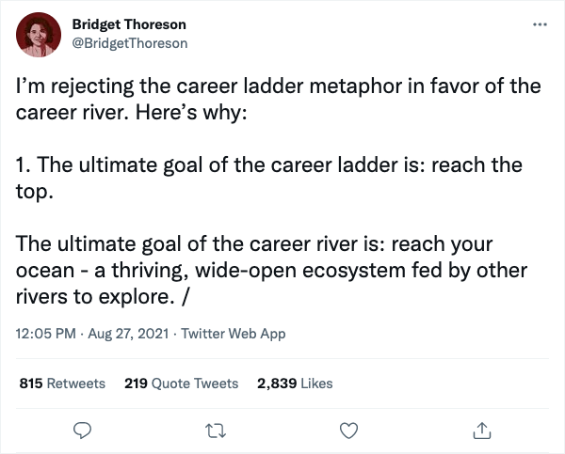This screenshot has height=454, width=565.
Task: View the 219 Quote Tweets list
Action: point(181,384)
